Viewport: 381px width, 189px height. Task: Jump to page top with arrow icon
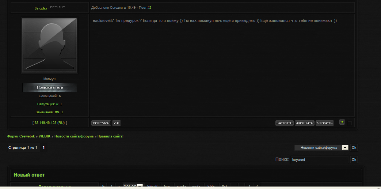342,122
